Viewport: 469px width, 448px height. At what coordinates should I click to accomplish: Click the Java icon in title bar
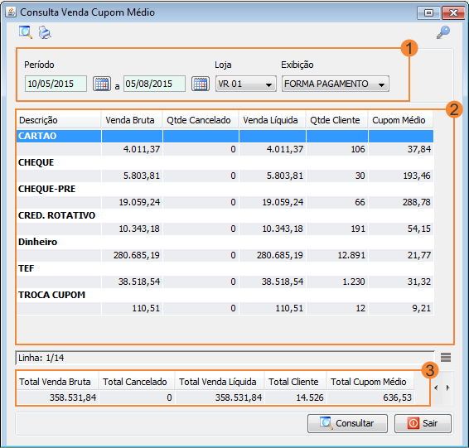11,12
